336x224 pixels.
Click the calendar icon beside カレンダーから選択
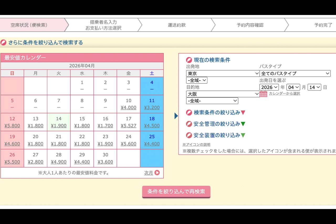click(x=263, y=94)
